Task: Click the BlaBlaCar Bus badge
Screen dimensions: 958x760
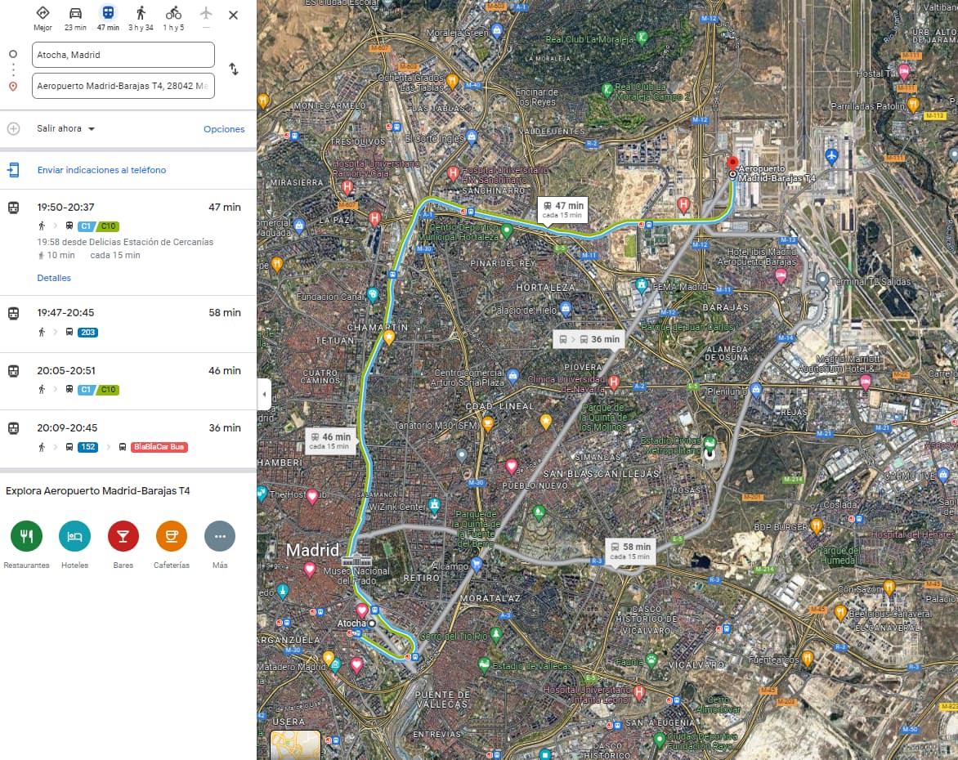Action: [159, 447]
